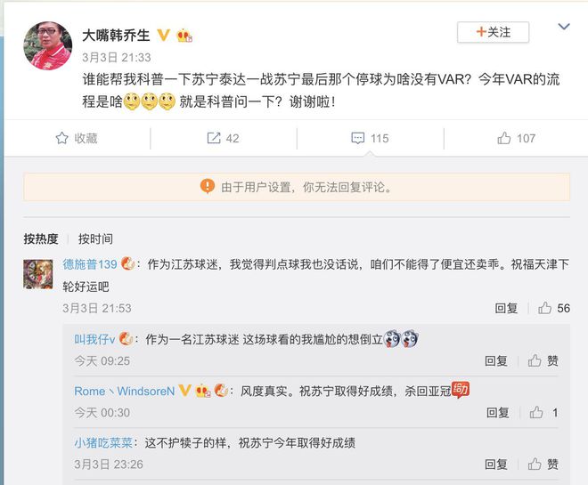The height and width of the screenshot is (485, 588).
Task: Sort comments by 按时间
Action: pyautogui.click(x=95, y=238)
